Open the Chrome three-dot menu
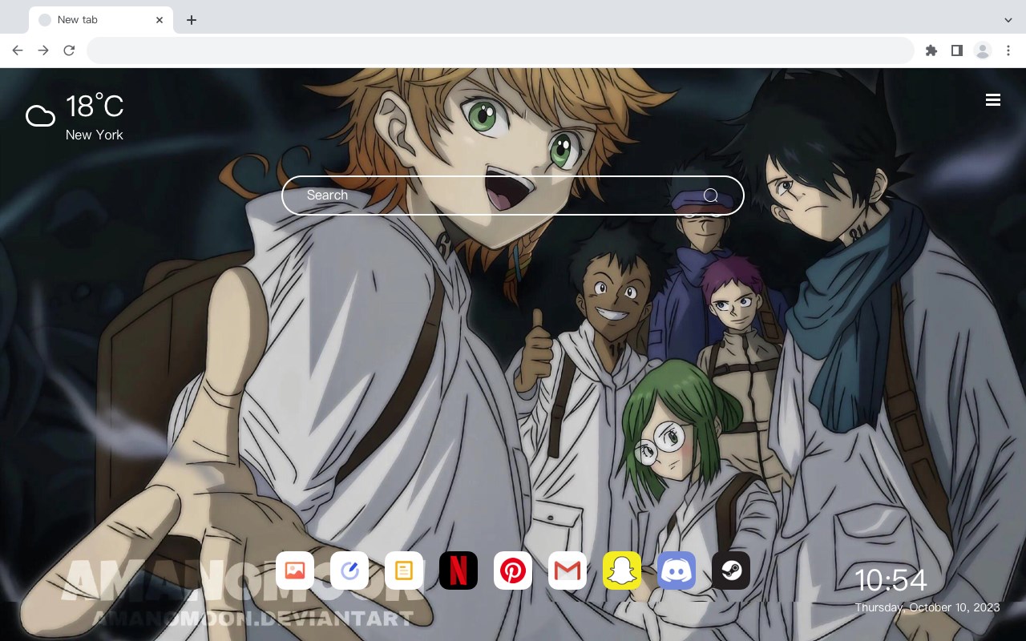Screen dimensions: 1026x641 pos(1008,50)
